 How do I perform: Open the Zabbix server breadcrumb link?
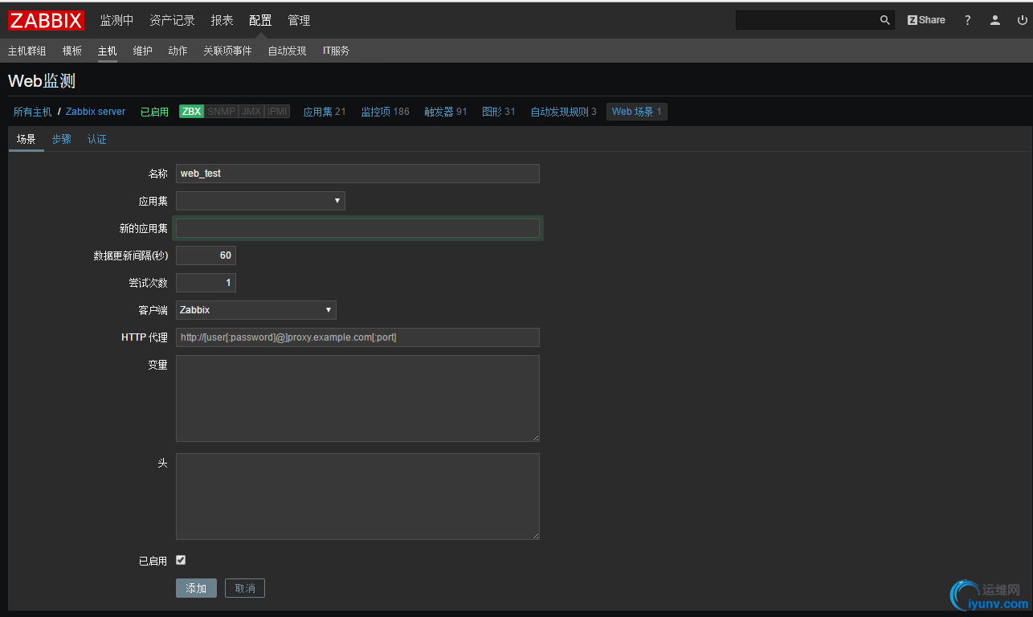96,112
